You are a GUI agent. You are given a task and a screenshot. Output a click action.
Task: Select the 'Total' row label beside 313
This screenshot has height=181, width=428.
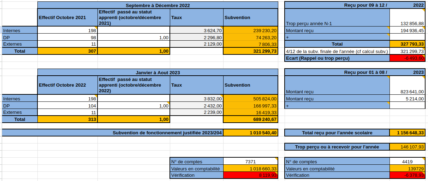pos(20,119)
